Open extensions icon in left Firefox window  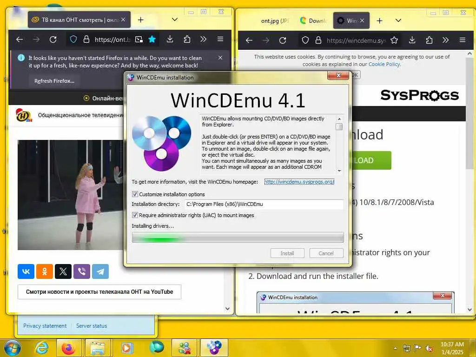[x=187, y=39]
